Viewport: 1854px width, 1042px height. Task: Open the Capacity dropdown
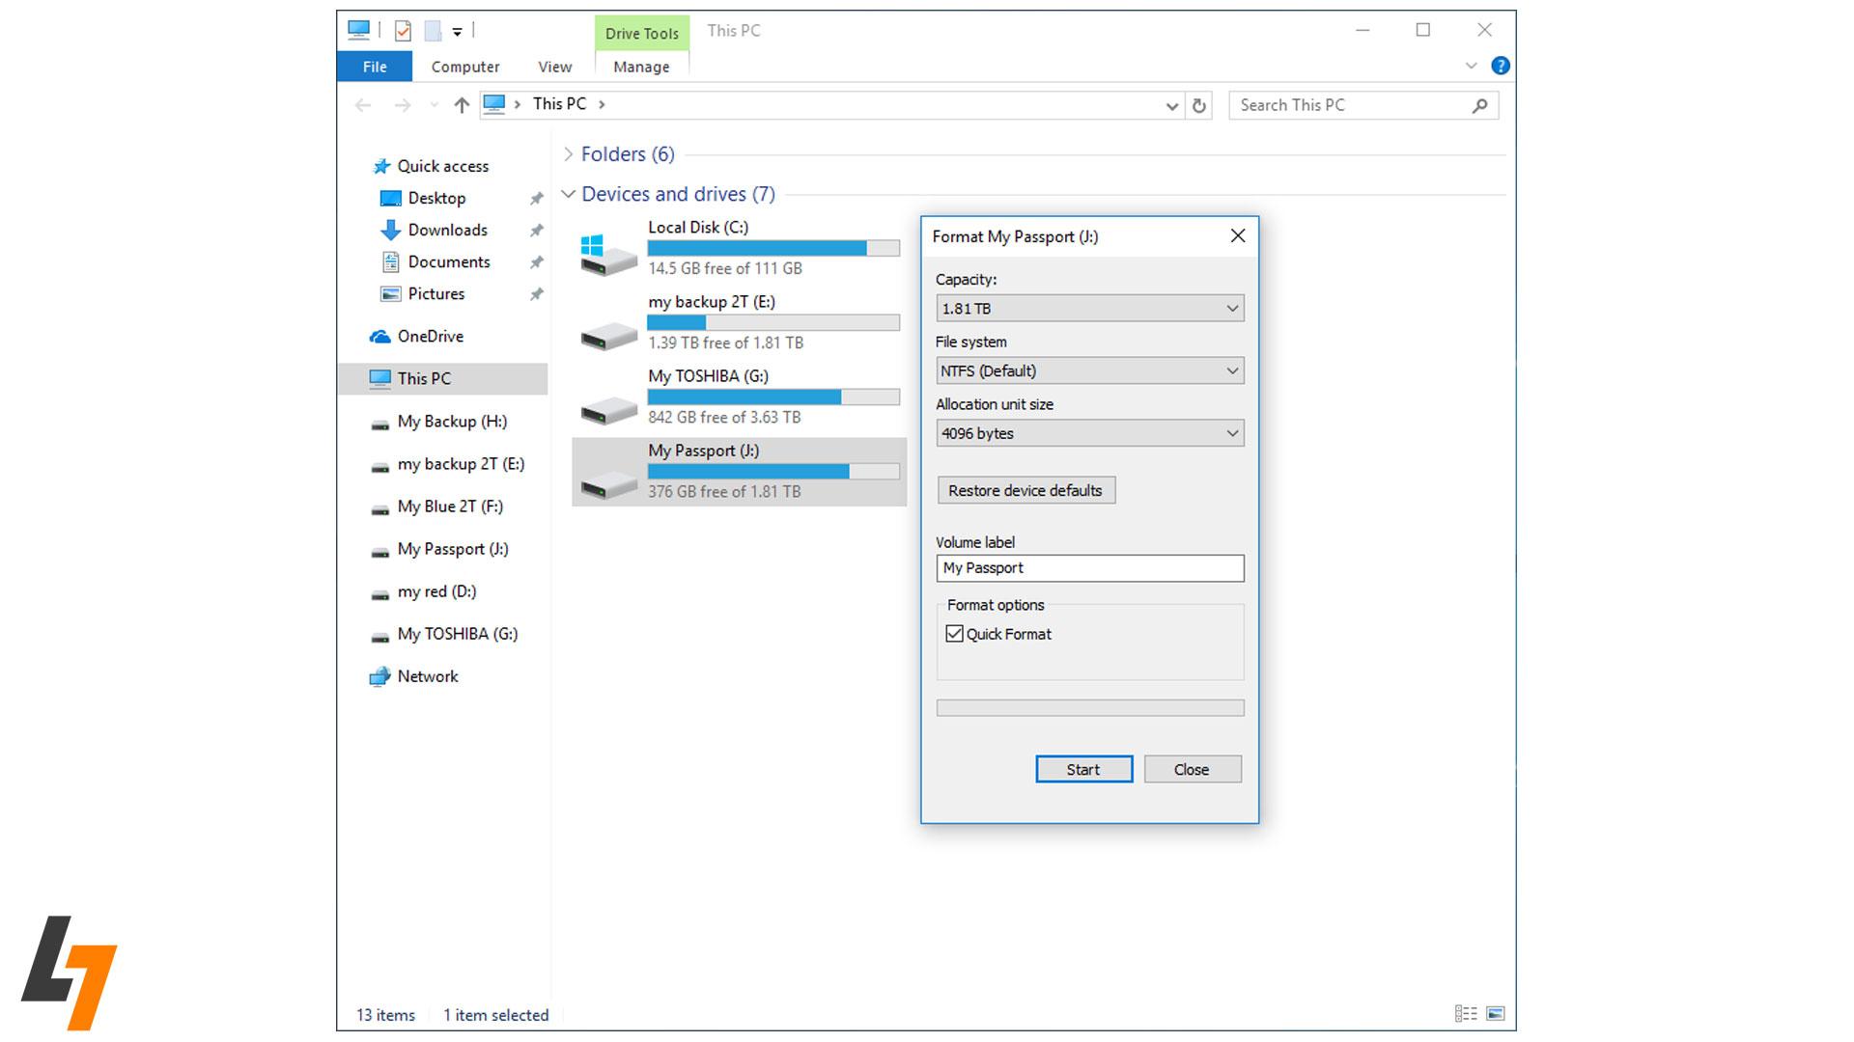click(x=1089, y=309)
